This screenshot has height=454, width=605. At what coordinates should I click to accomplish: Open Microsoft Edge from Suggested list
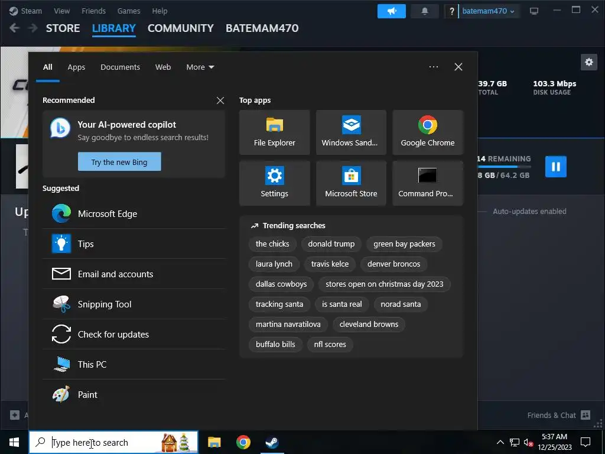(134, 214)
